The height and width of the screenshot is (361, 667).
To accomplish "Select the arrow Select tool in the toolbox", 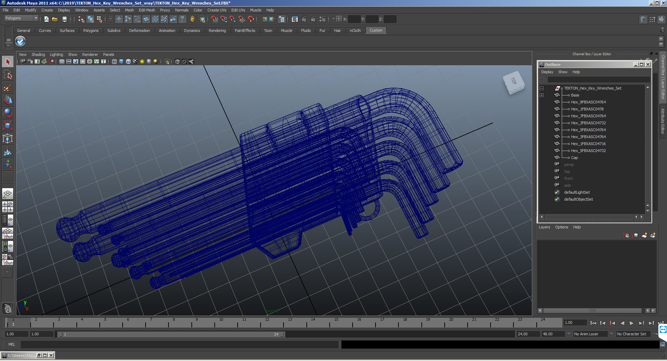I will (8, 62).
